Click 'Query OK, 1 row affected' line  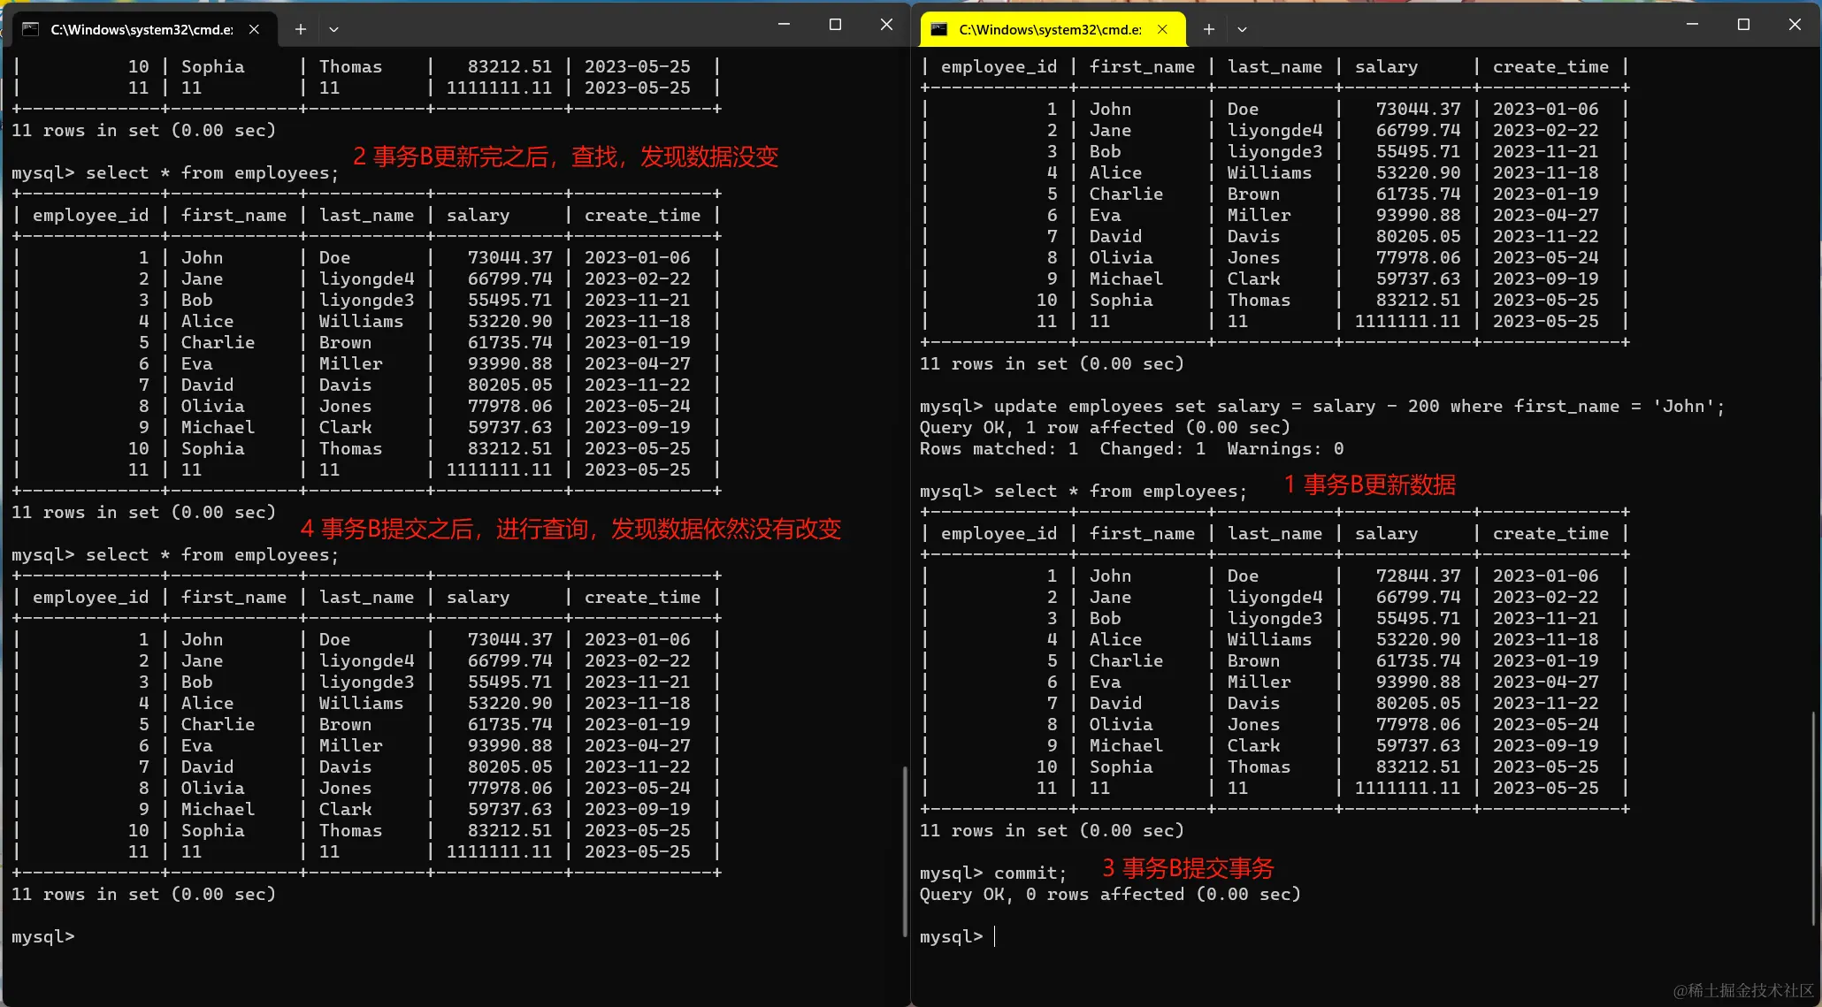point(1105,427)
